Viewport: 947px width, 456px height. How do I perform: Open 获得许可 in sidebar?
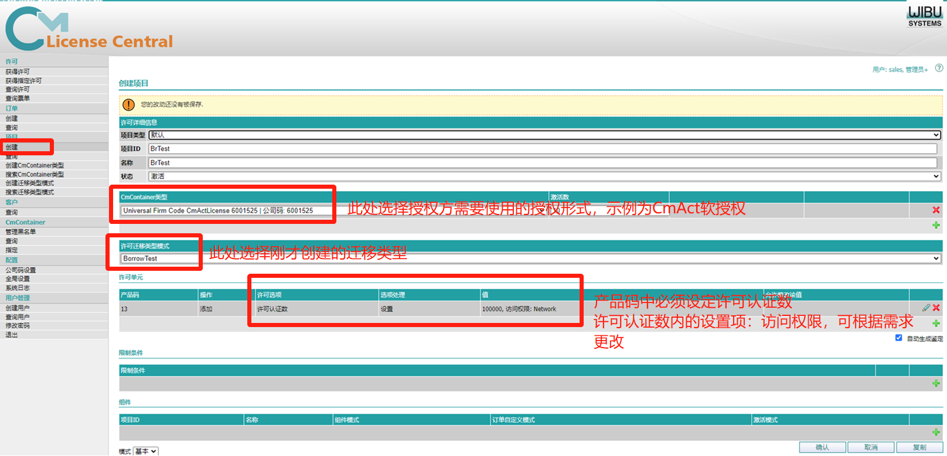click(18, 72)
